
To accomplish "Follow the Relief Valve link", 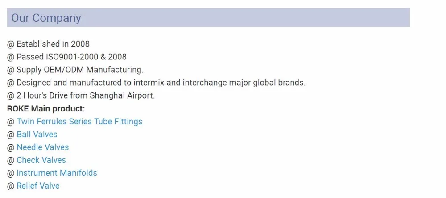I will coord(38,186).
